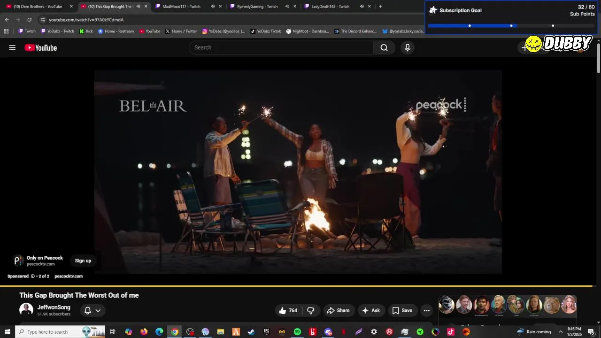This screenshot has height=338, width=601.
Task: Open File Explorer from the taskbar
Action: pos(221,332)
